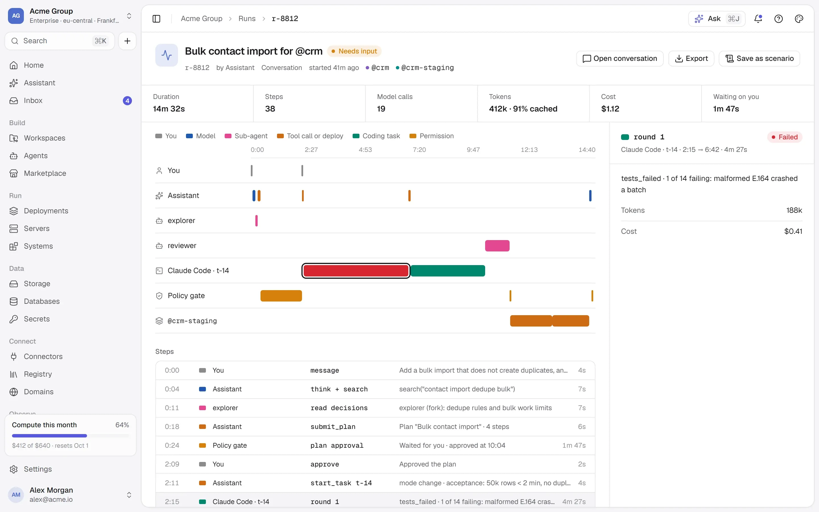Open Connectors page

71,356
